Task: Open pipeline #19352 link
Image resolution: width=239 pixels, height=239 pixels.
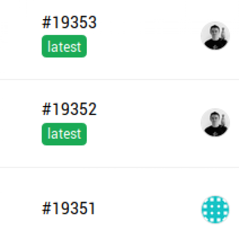Action: click(x=69, y=109)
